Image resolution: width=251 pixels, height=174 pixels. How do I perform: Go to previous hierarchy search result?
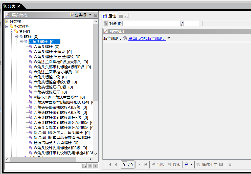tap(90, 166)
